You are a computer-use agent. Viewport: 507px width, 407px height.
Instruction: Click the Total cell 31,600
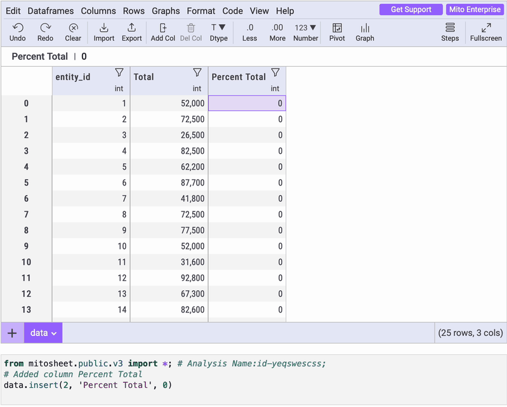pos(169,262)
